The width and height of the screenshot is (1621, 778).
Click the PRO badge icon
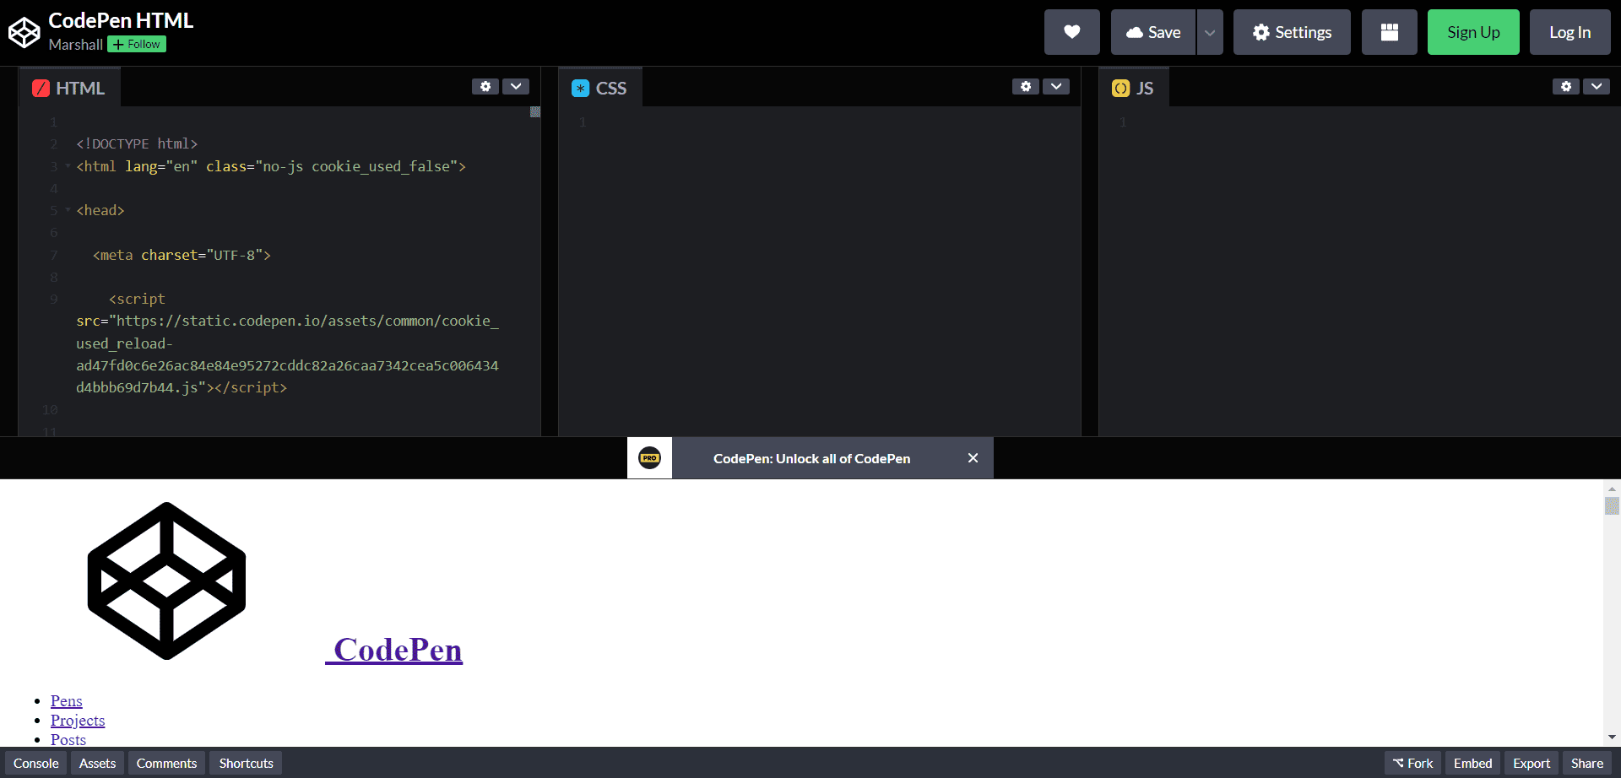click(649, 458)
